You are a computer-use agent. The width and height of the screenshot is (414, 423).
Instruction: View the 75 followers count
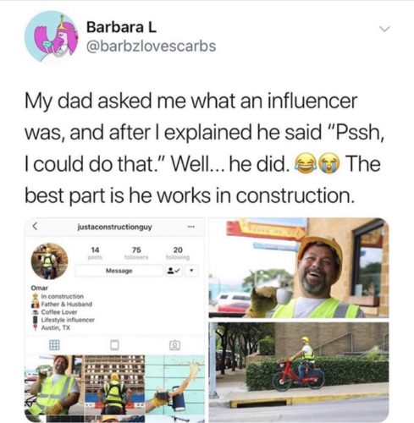(x=136, y=253)
